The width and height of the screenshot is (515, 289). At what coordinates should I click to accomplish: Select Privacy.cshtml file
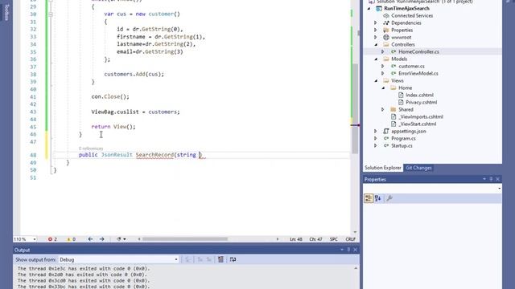pyautogui.click(x=421, y=102)
